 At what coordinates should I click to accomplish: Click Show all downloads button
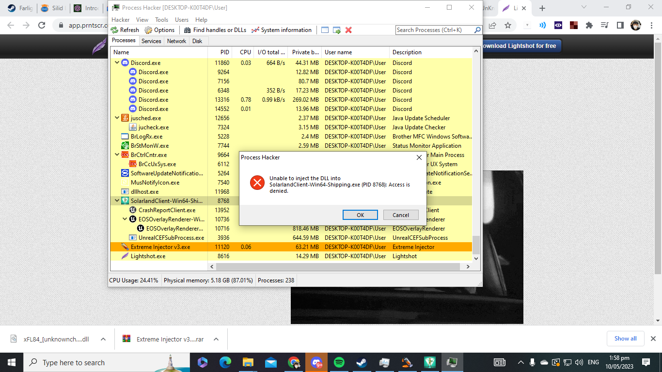click(625, 339)
